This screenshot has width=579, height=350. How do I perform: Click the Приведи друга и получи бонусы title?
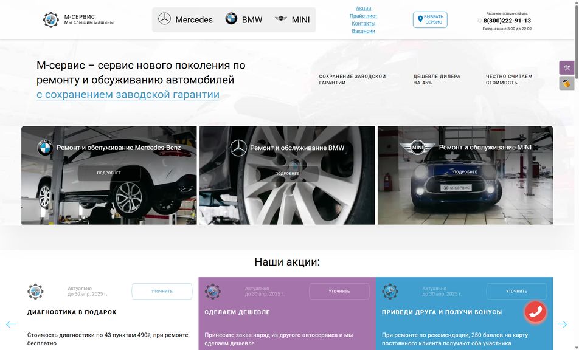[442, 312]
